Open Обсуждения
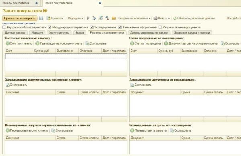 click(x=75, y=18)
